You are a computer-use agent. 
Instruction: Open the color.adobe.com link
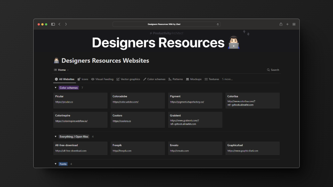(x=126, y=102)
